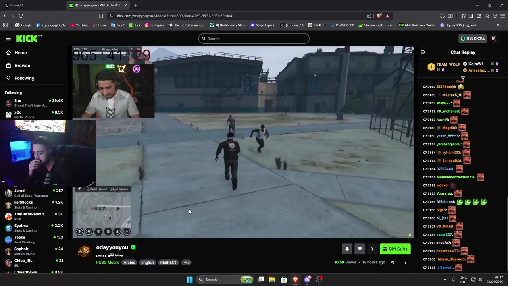Screen dimensions: 508x286
Task: Click the notification bell for odayyouyou
Action: [x=347, y=249]
